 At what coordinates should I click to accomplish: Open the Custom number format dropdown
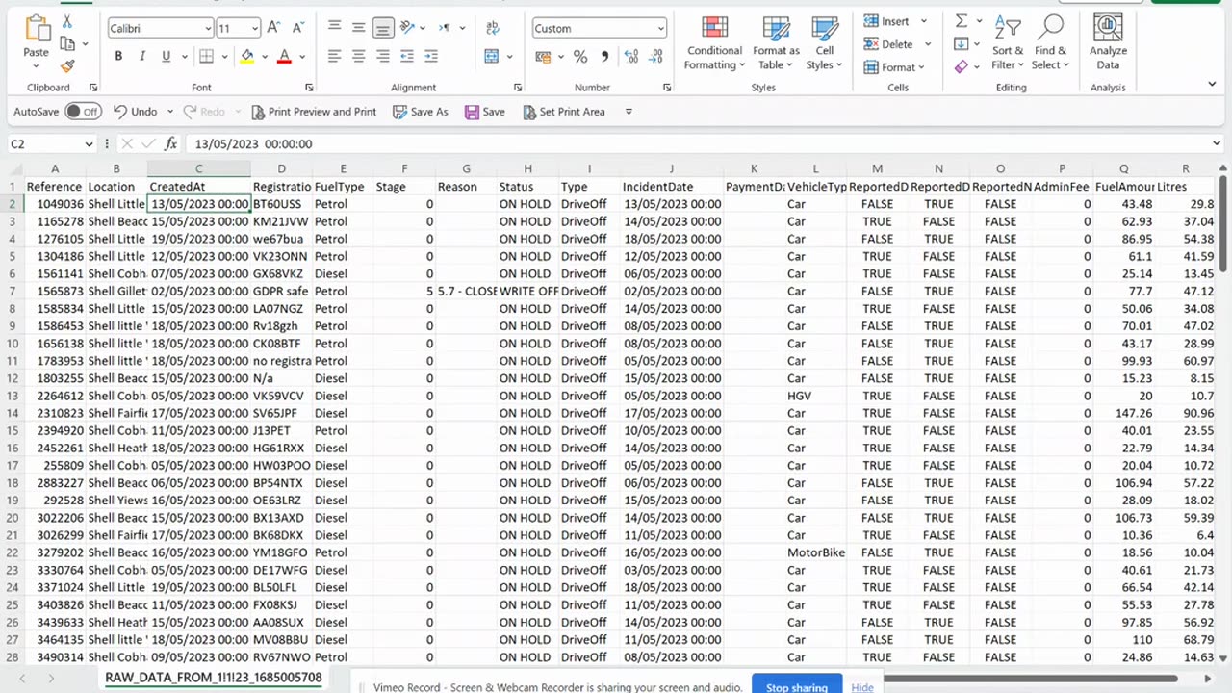click(660, 29)
